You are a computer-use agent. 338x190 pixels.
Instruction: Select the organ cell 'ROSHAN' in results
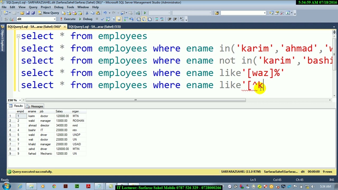(78, 121)
